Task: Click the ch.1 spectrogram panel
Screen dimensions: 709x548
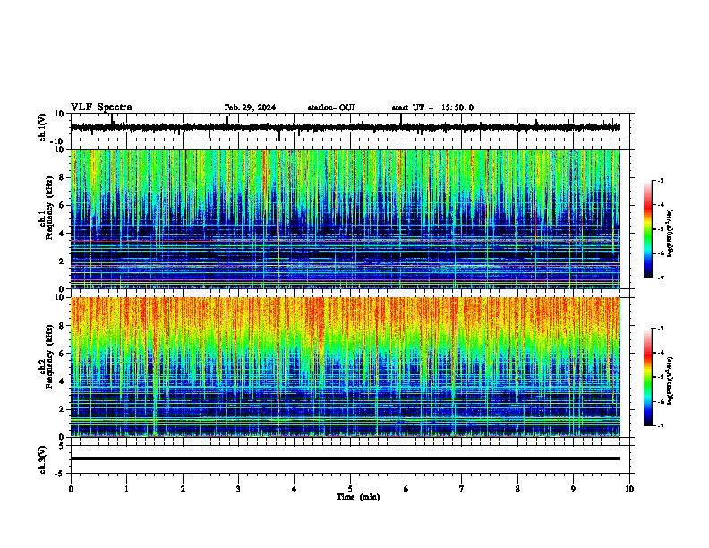Action: click(x=345, y=218)
